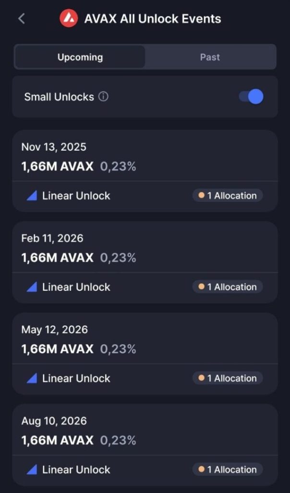Click the Linear Unlock triangle icon for May 12, 2026

(32, 378)
